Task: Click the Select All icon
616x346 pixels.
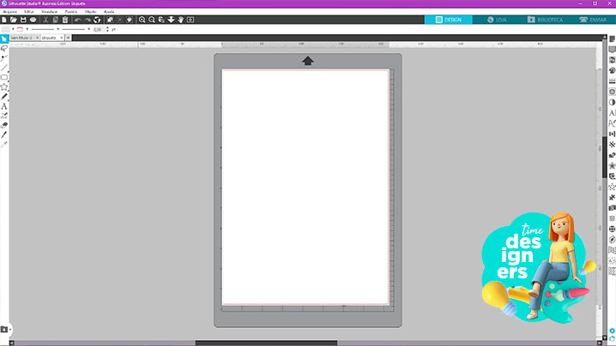Action: pos(110,20)
